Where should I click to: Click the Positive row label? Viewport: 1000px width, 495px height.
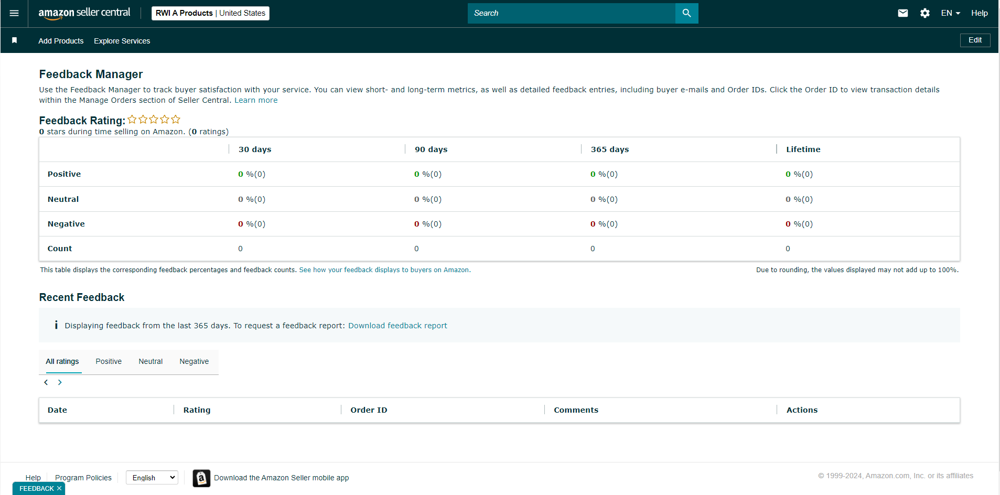tap(64, 174)
